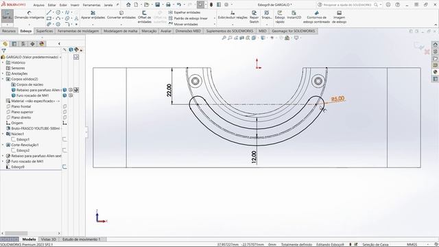Viewport: 439px width, 247px height.
Task: Click the 22.00 dimension value
Action: [x=169, y=90]
